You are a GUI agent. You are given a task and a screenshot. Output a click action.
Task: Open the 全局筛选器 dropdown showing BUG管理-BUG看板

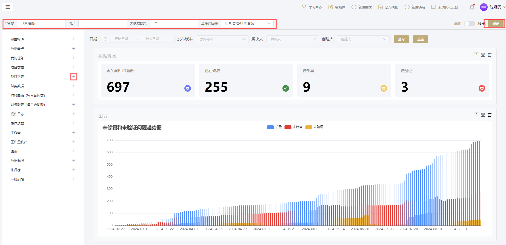coord(247,23)
